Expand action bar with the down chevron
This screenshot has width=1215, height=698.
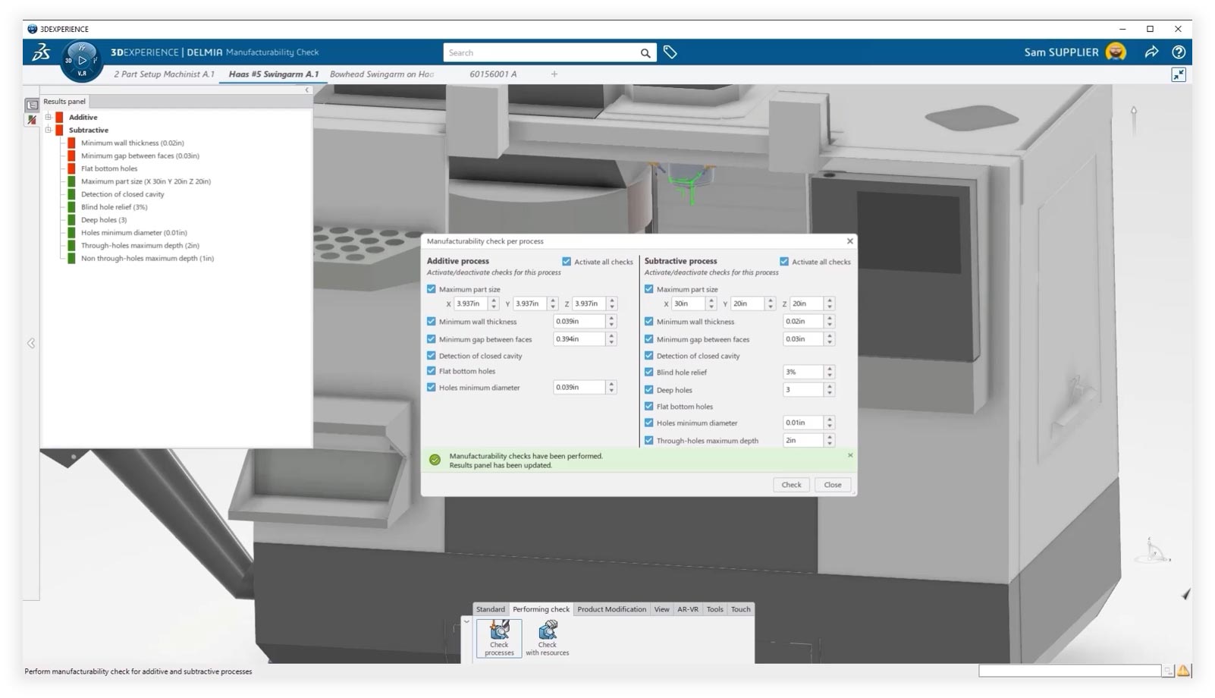[466, 621]
